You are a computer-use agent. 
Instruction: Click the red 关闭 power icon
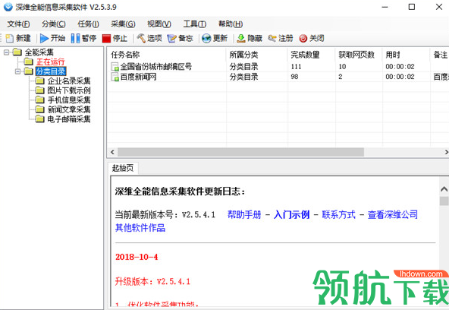303,38
